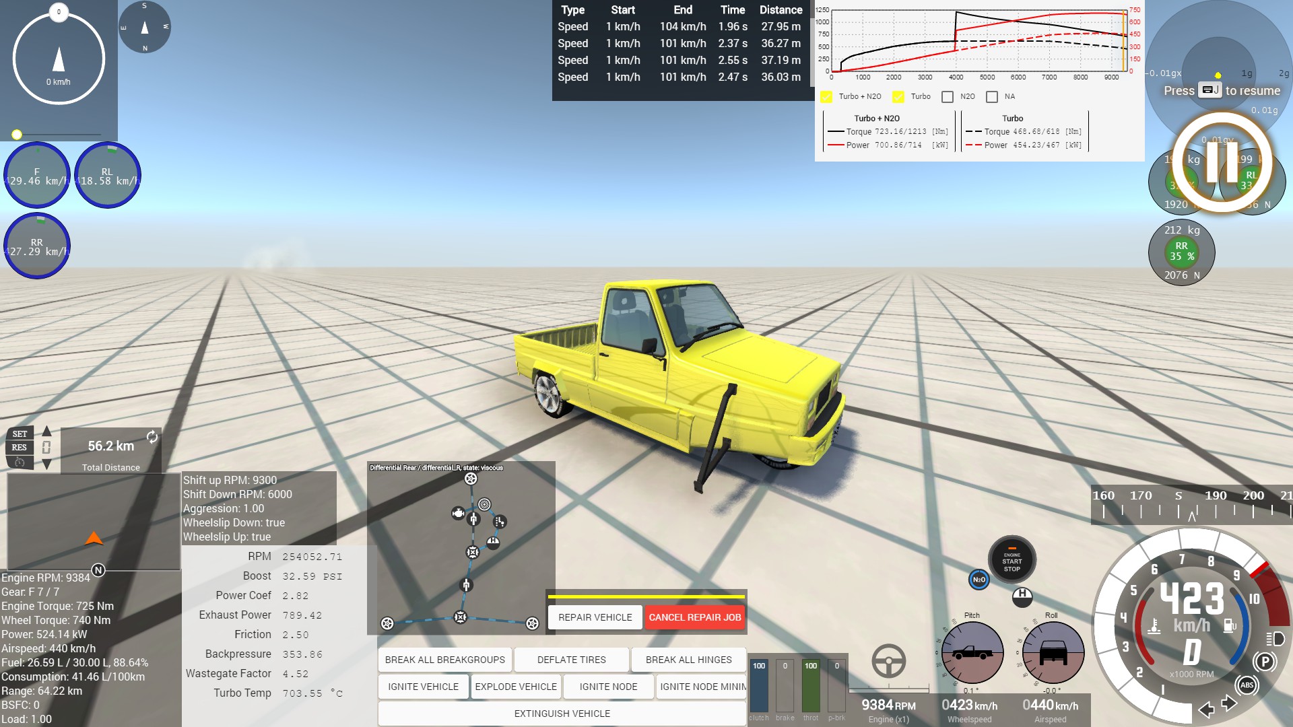Image resolution: width=1293 pixels, height=727 pixels.
Task: Click the engine temperature icon in tachometer
Action: (x=1154, y=626)
